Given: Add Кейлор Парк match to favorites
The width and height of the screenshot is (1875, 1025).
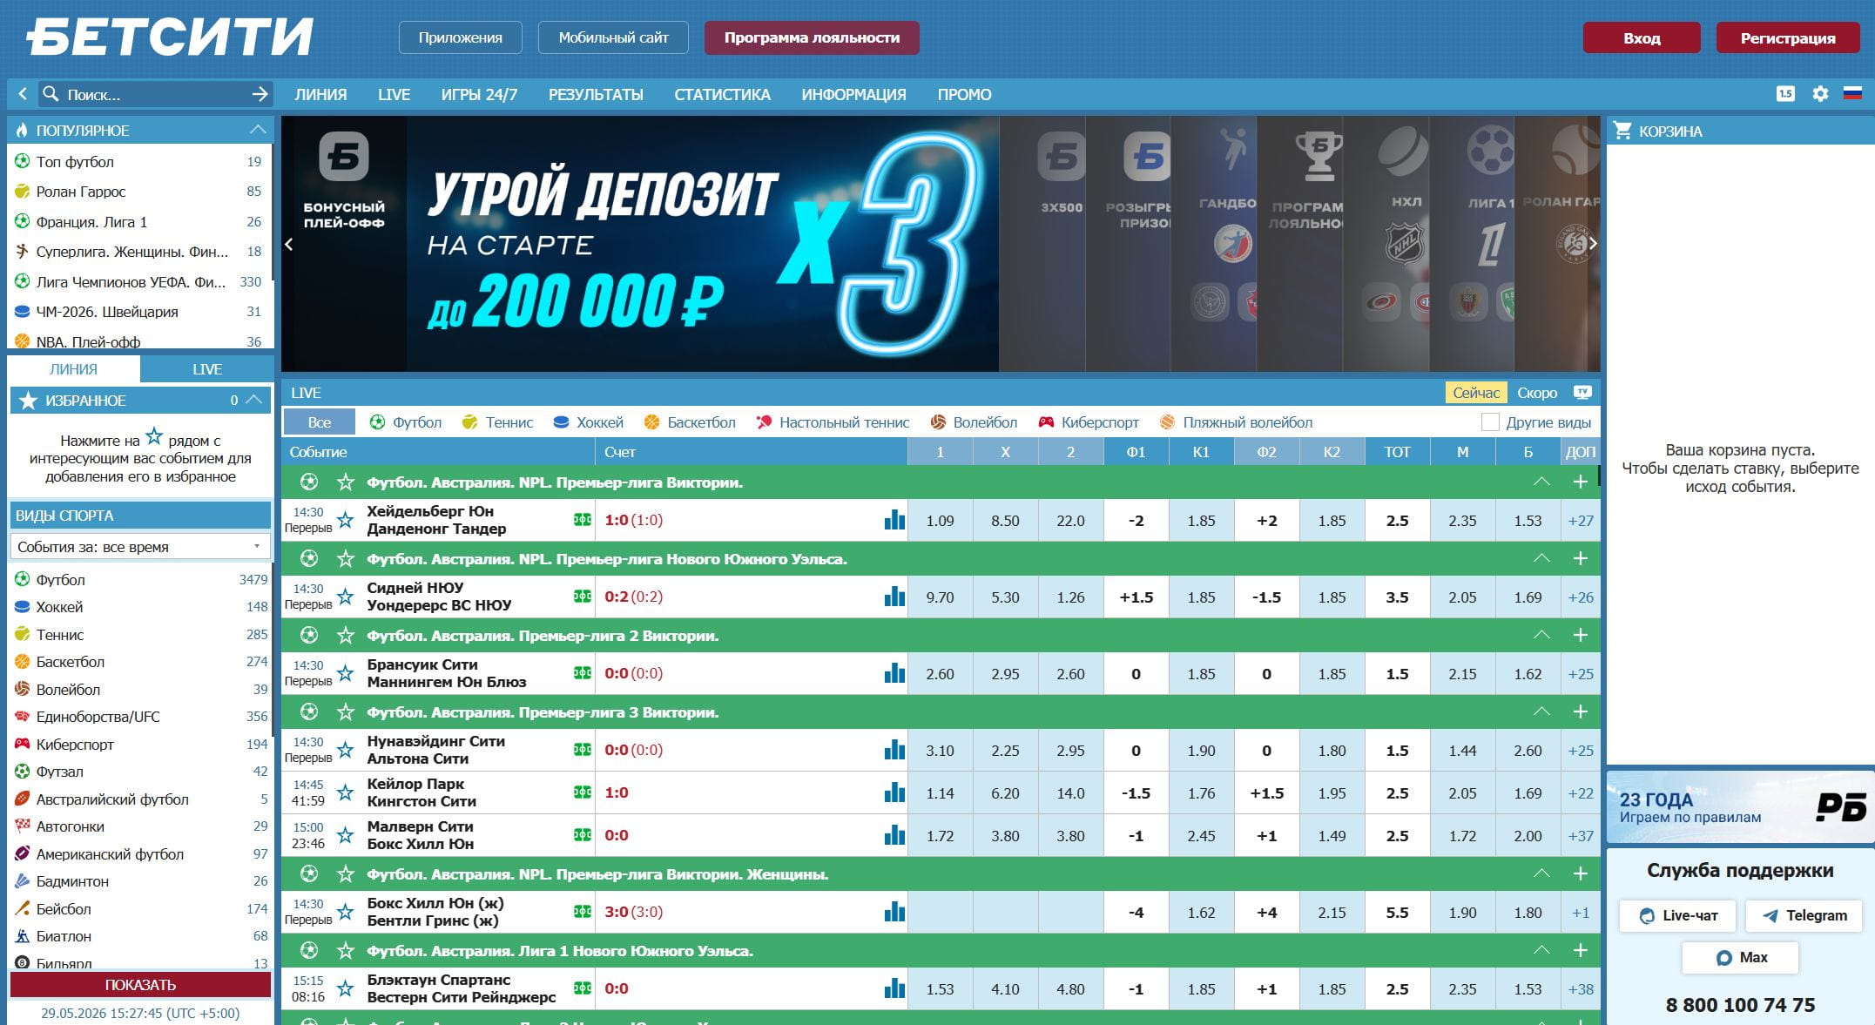Looking at the screenshot, I should click(346, 792).
